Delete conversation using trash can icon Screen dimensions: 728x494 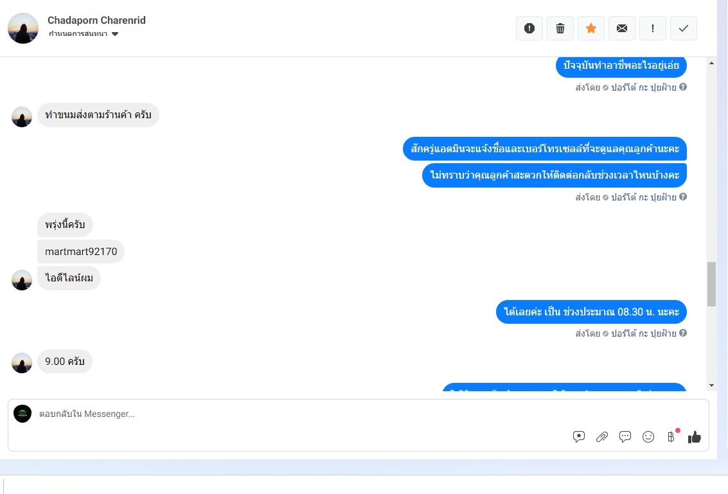(560, 28)
